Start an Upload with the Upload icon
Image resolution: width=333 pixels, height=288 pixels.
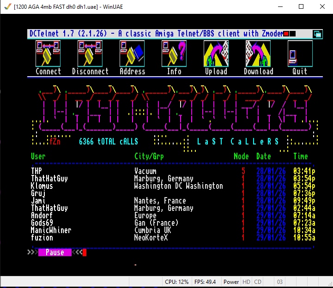216,54
